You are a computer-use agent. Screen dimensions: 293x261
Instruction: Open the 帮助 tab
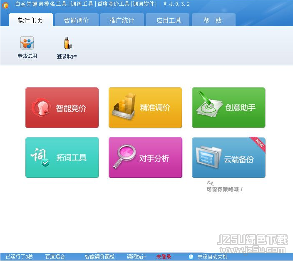(x=214, y=20)
